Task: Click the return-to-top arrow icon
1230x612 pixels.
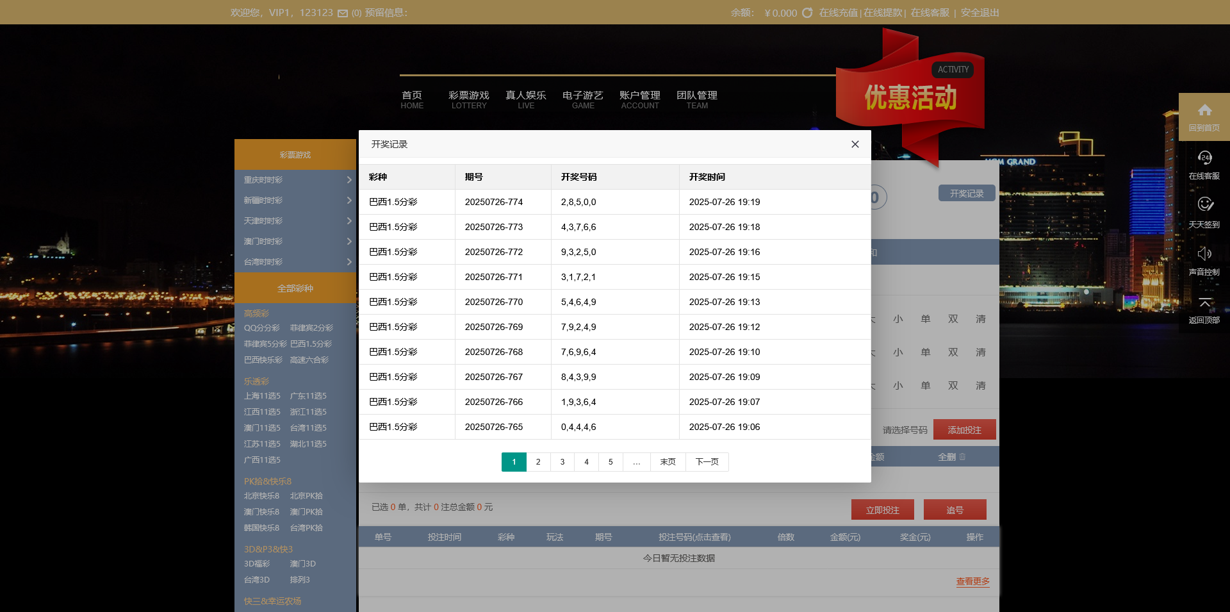Action: pos(1204,302)
